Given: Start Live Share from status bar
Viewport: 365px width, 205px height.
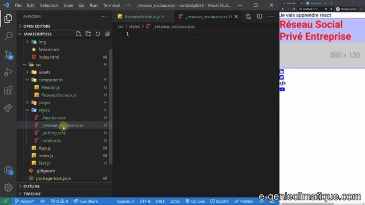Looking at the screenshot, I should [x=86, y=201].
